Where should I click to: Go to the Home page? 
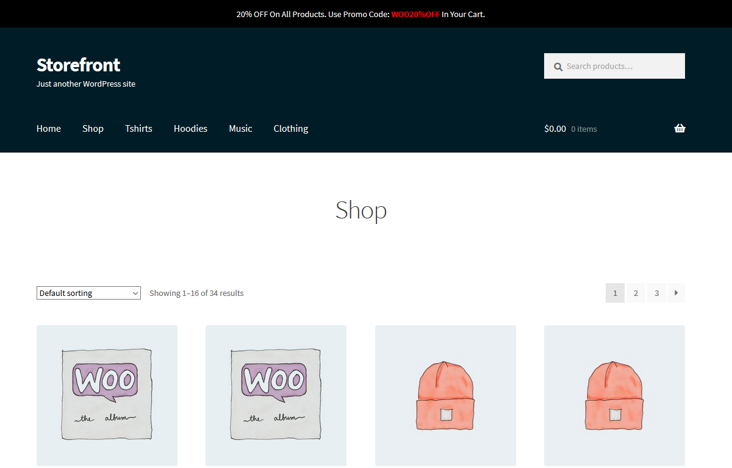pyautogui.click(x=48, y=128)
